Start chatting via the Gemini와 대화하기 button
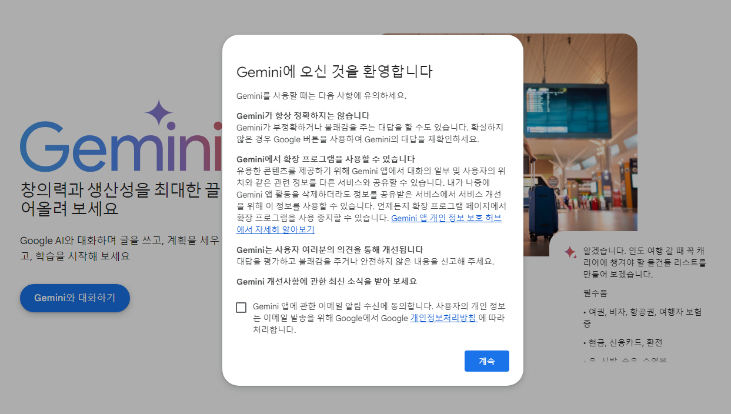The image size is (731, 414). pyautogui.click(x=75, y=298)
